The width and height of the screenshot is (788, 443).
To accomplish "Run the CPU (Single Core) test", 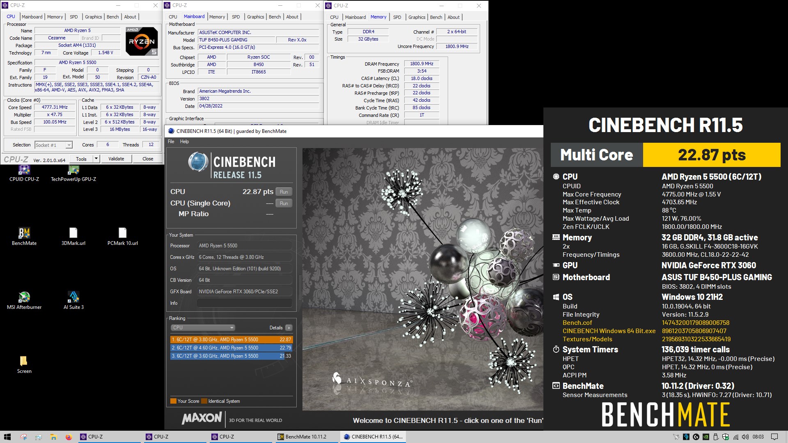I will pyautogui.click(x=284, y=203).
